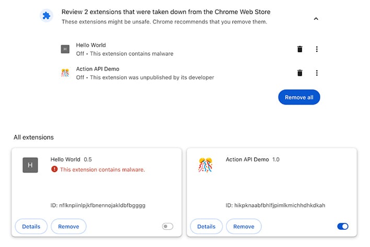370x247 pixels.
Task: Click small Hello World H icon in review list
Action: (65, 49)
